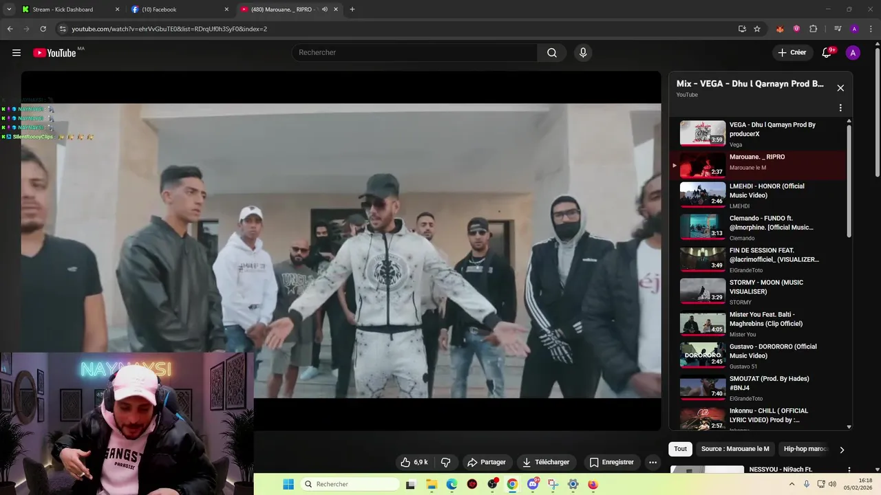
Task: Click the current Marouane. _ RIPRO playlist row
Action: [x=757, y=165]
